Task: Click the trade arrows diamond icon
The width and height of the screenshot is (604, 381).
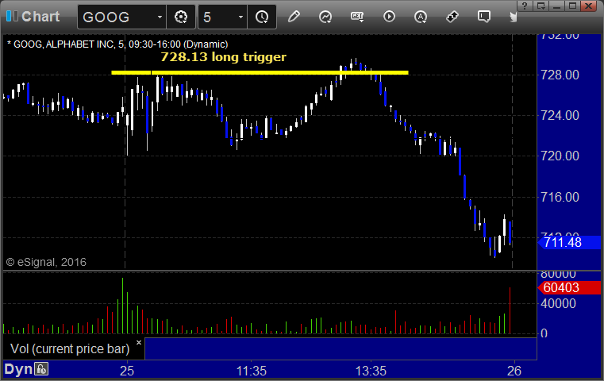Action: (452, 17)
